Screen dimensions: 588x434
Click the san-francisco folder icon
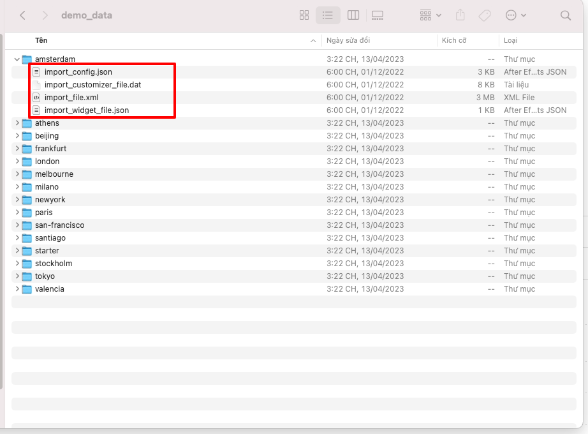click(x=27, y=225)
